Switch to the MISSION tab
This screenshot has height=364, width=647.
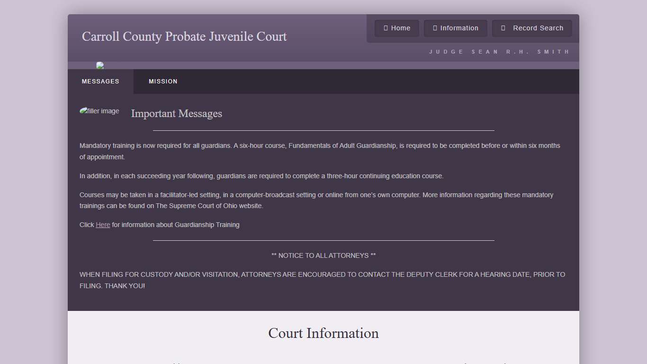coord(163,81)
